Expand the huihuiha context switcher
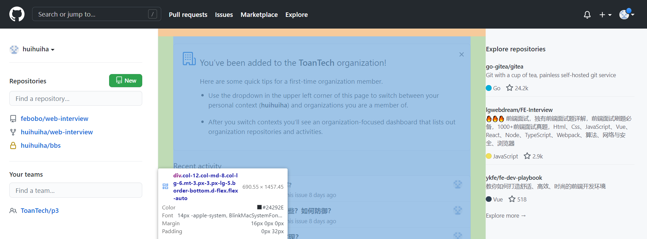 click(32, 49)
